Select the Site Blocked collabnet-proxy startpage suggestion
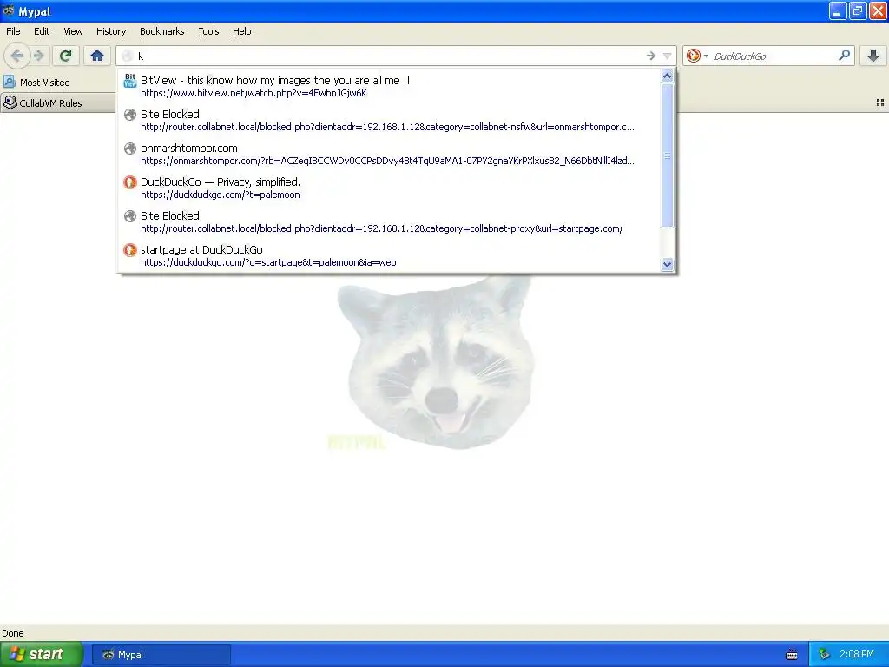This screenshot has width=889, height=667. pos(389,221)
